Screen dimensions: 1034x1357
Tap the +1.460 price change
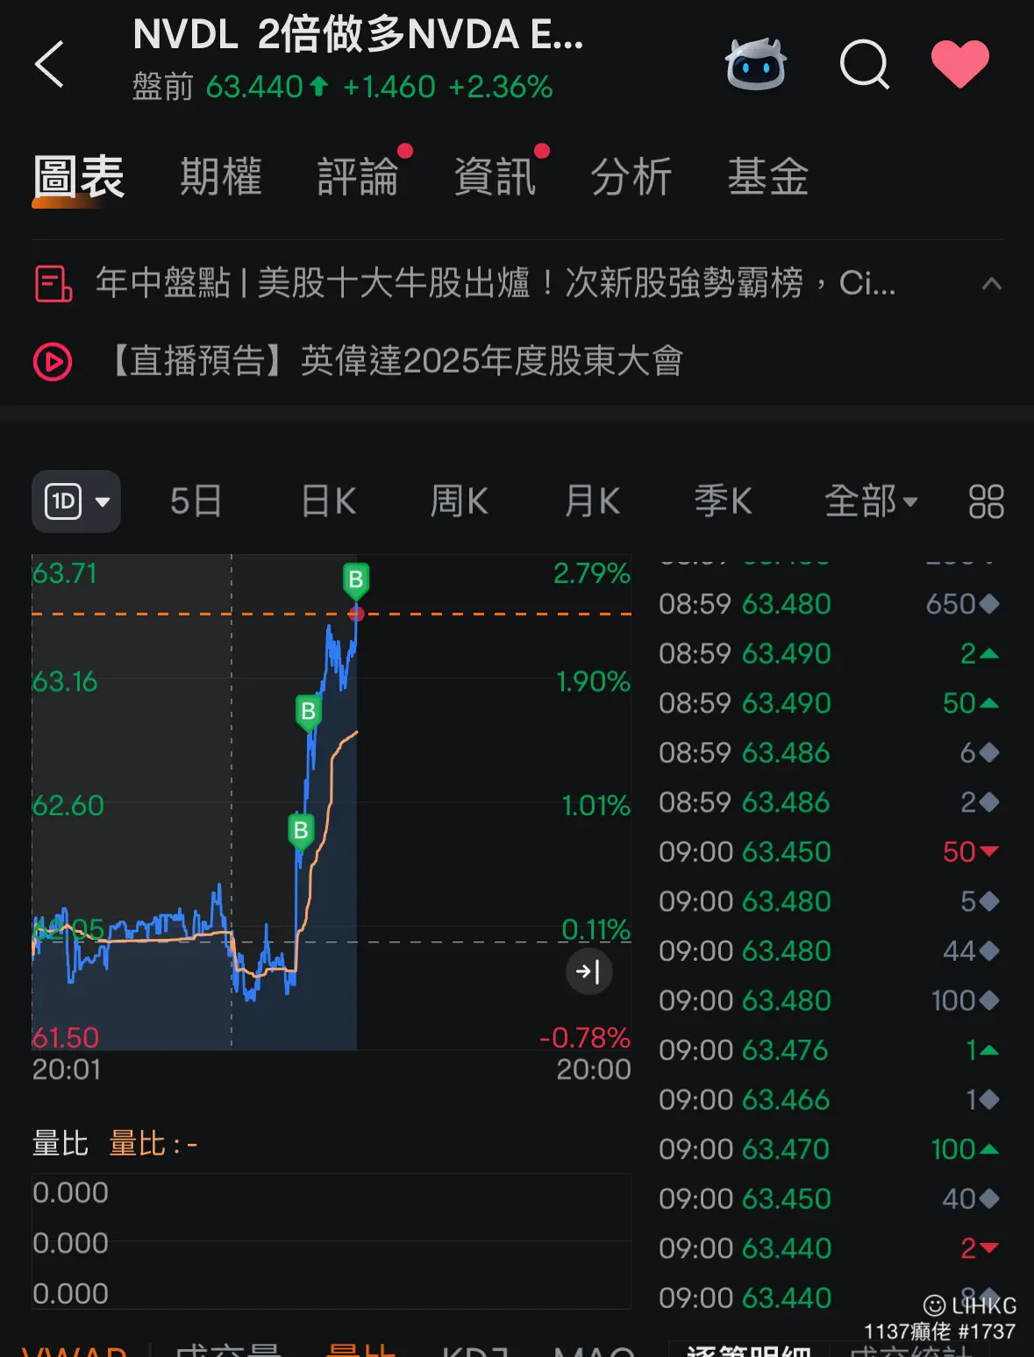389,87
